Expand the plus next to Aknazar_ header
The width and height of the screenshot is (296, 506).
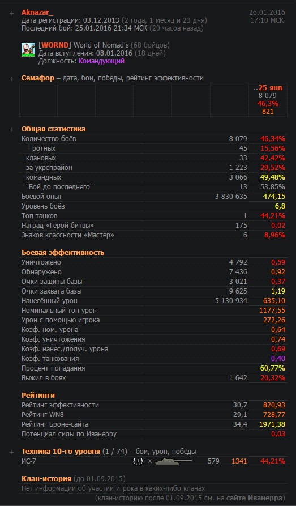tap(12, 13)
